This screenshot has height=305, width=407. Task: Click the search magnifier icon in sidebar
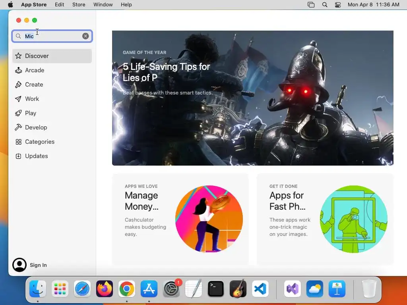(x=18, y=36)
